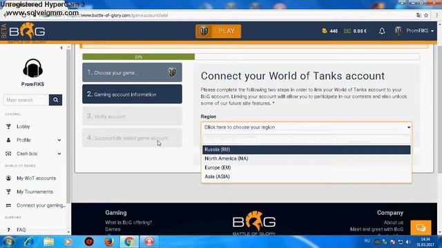Image resolution: width=442 pixels, height=248 pixels.
Task: Bookmark the page with star icon
Action: 426,15
